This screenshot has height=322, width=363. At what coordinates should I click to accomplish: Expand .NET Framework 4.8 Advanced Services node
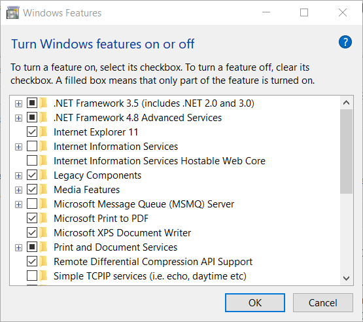[18, 118]
